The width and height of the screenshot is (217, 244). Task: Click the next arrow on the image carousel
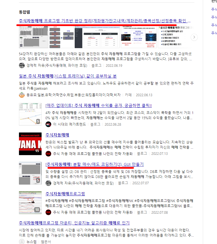[194, 37]
